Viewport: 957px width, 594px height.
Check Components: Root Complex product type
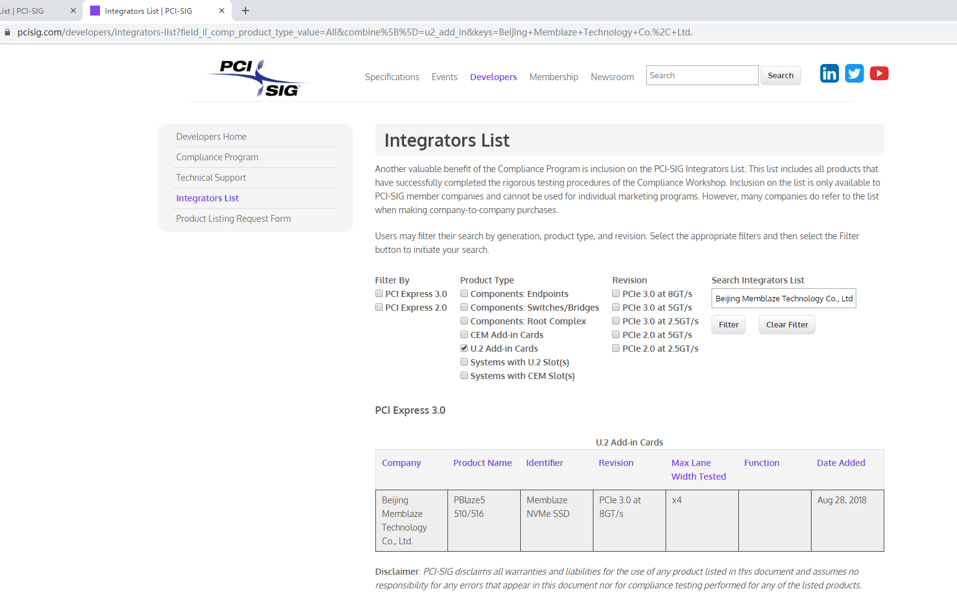pos(464,321)
